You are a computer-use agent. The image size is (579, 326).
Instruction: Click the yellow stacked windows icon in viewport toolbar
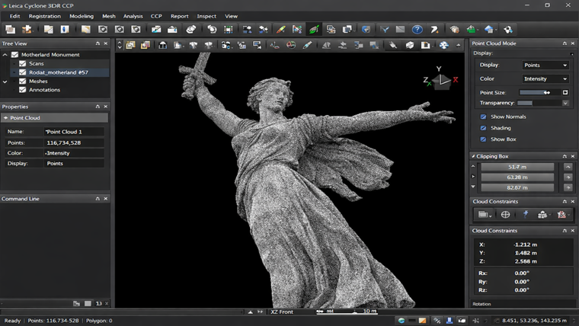(130, 45)
